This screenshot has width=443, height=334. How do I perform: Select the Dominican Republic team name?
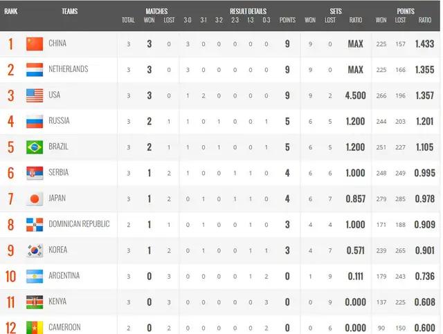(79, 224)
